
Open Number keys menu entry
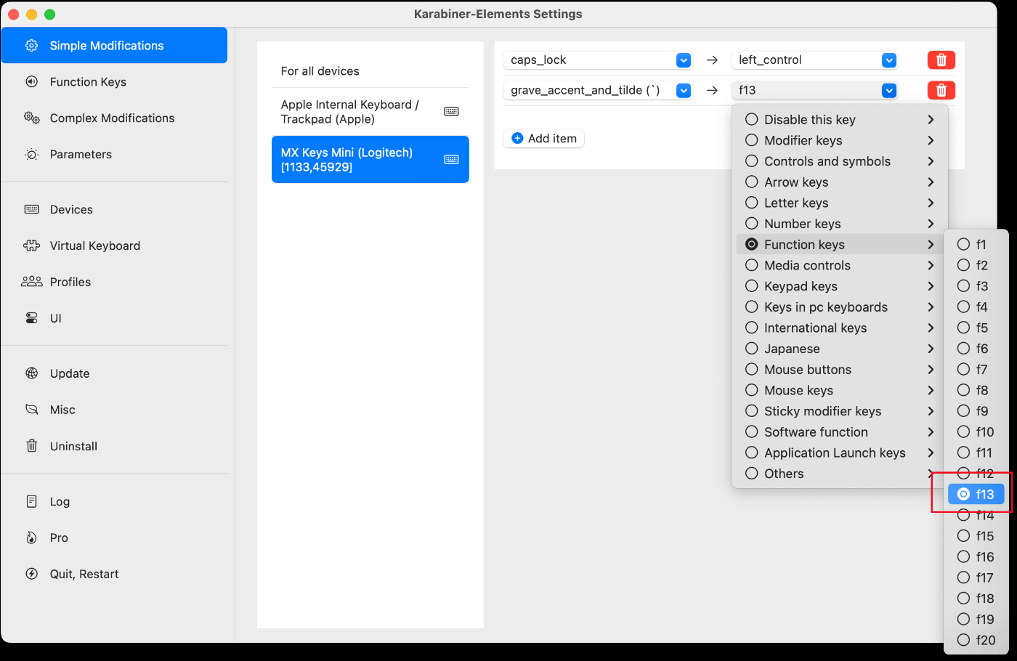tap(839, 224)
